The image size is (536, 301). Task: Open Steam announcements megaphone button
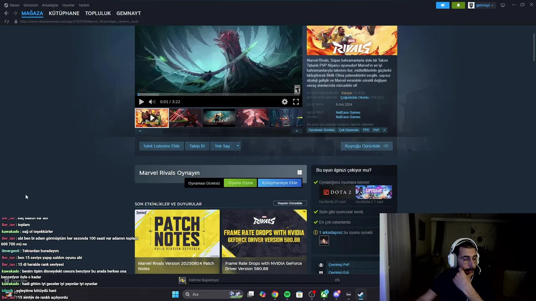coord(443,5)
